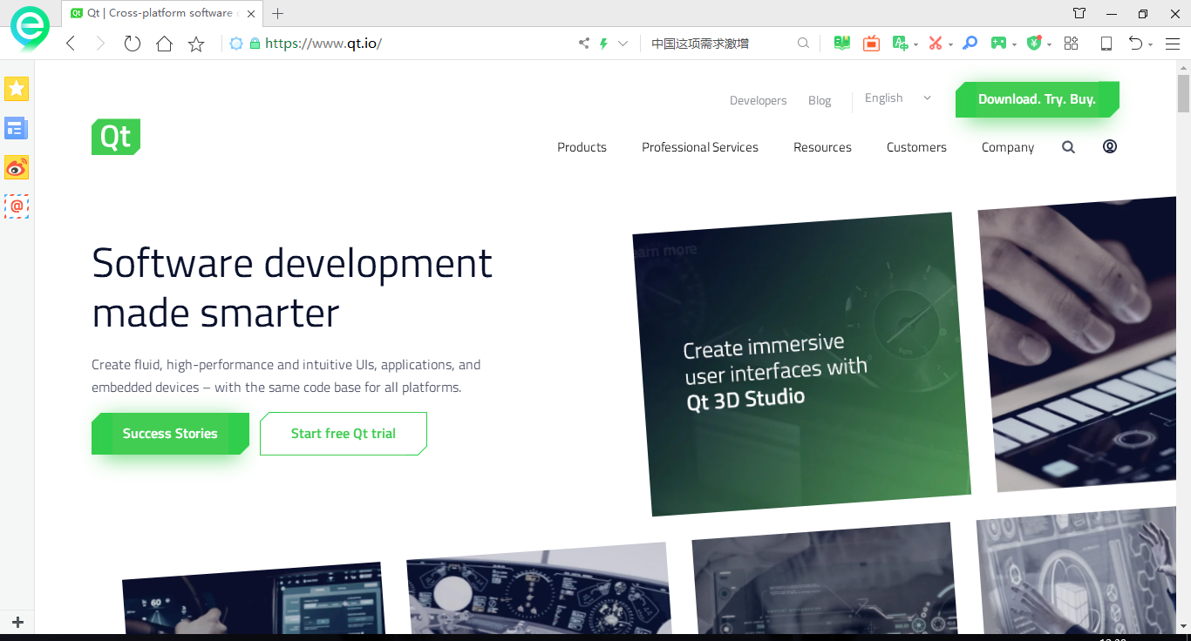The height and width of the screenshot is (641, 1191).
Task: Open the browser hamburger main menu
Action: coord(1173,44)
